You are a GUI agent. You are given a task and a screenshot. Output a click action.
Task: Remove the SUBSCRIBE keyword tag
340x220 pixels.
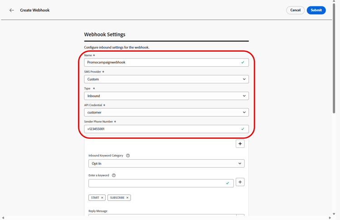pos(127,198)
